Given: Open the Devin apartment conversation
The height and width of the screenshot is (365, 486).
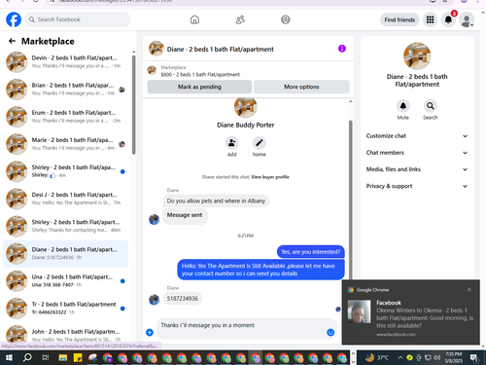Looking at the screenshot, I should [65, 61].
